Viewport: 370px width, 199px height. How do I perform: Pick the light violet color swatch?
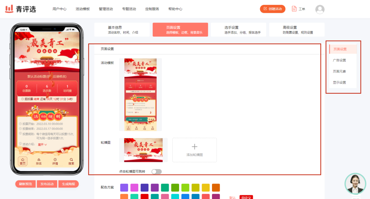tap(124, 188)
